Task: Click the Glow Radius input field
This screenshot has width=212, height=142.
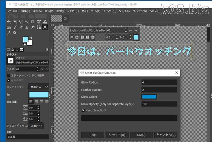Action: [x=159, y=82]
